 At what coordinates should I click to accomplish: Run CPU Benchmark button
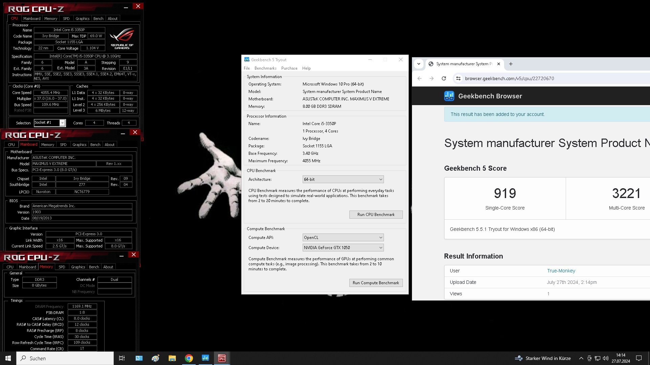[x=376, y=215]
